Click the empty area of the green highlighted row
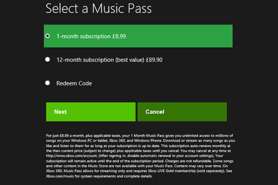The width and height of the screenshot is (278, 185). pos(185,36)
